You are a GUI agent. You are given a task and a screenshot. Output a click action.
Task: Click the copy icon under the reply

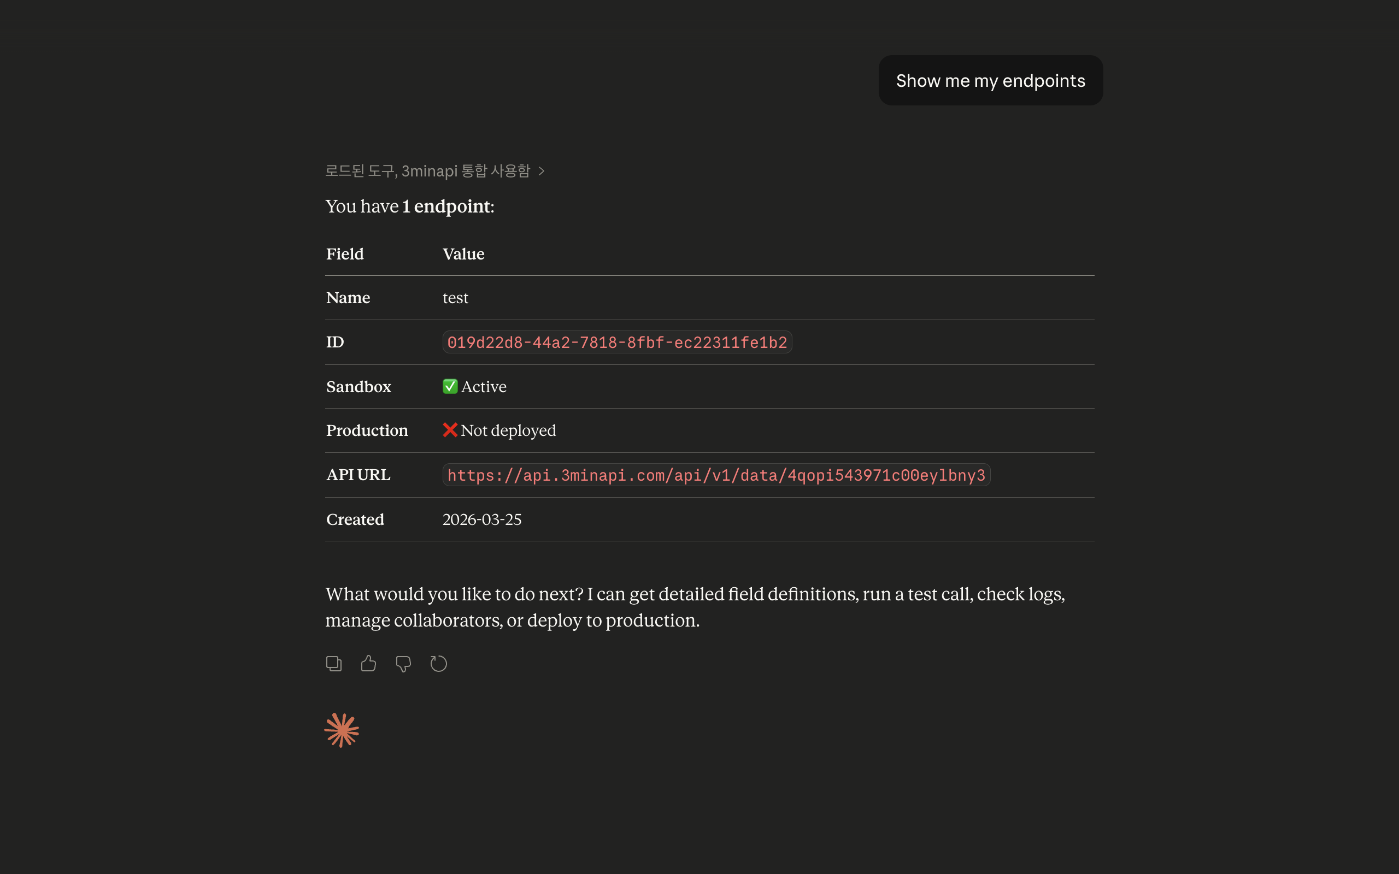pyautogui.click(x=333, y=663)
